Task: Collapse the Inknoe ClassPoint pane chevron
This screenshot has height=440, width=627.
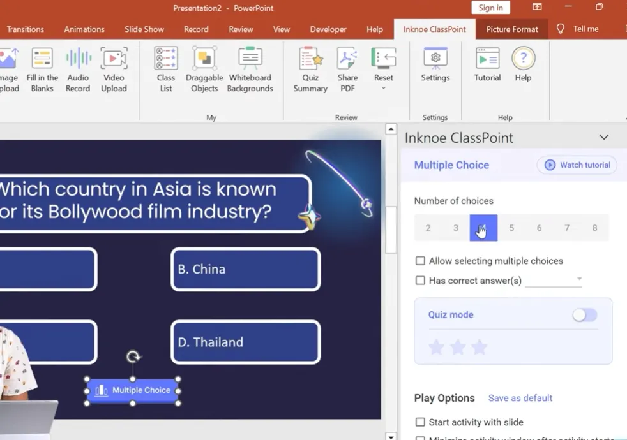Action: [x=603, y=138]
